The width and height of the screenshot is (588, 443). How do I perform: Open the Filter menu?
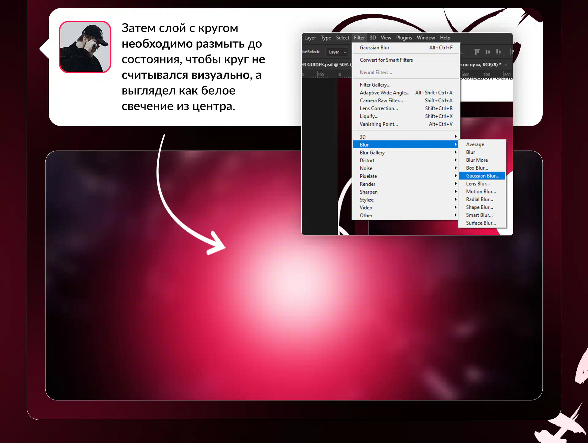click(x=359, y=38)
